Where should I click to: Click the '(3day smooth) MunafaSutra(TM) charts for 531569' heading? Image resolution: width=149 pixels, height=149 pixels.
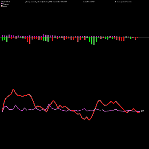click(46, 2)
